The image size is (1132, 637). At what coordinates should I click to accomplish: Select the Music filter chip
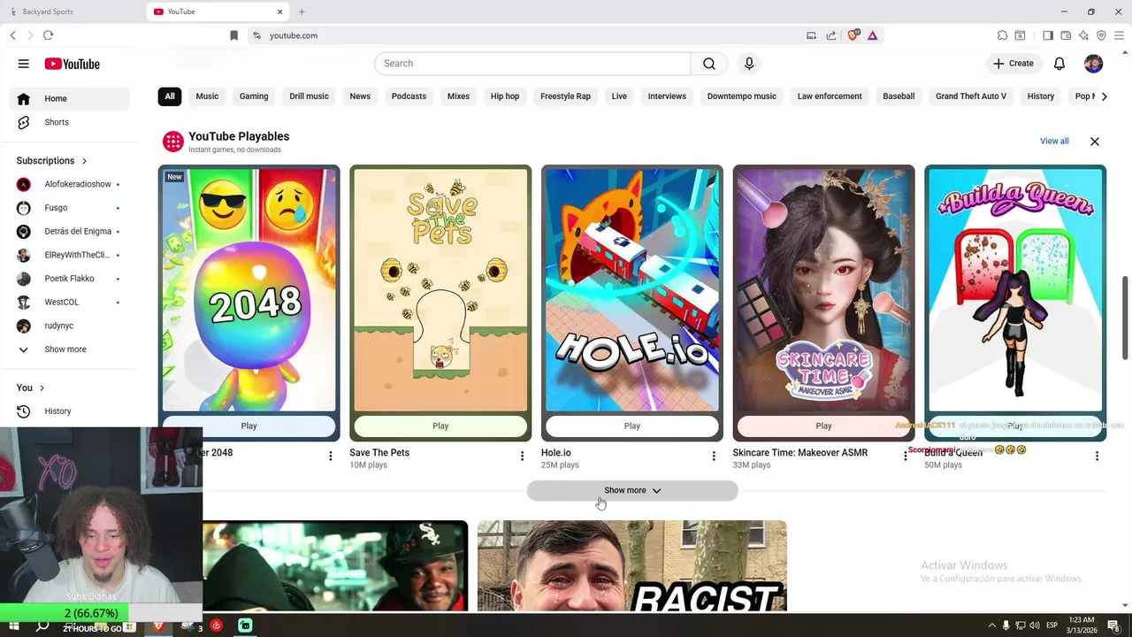click(x=207, y=96)
